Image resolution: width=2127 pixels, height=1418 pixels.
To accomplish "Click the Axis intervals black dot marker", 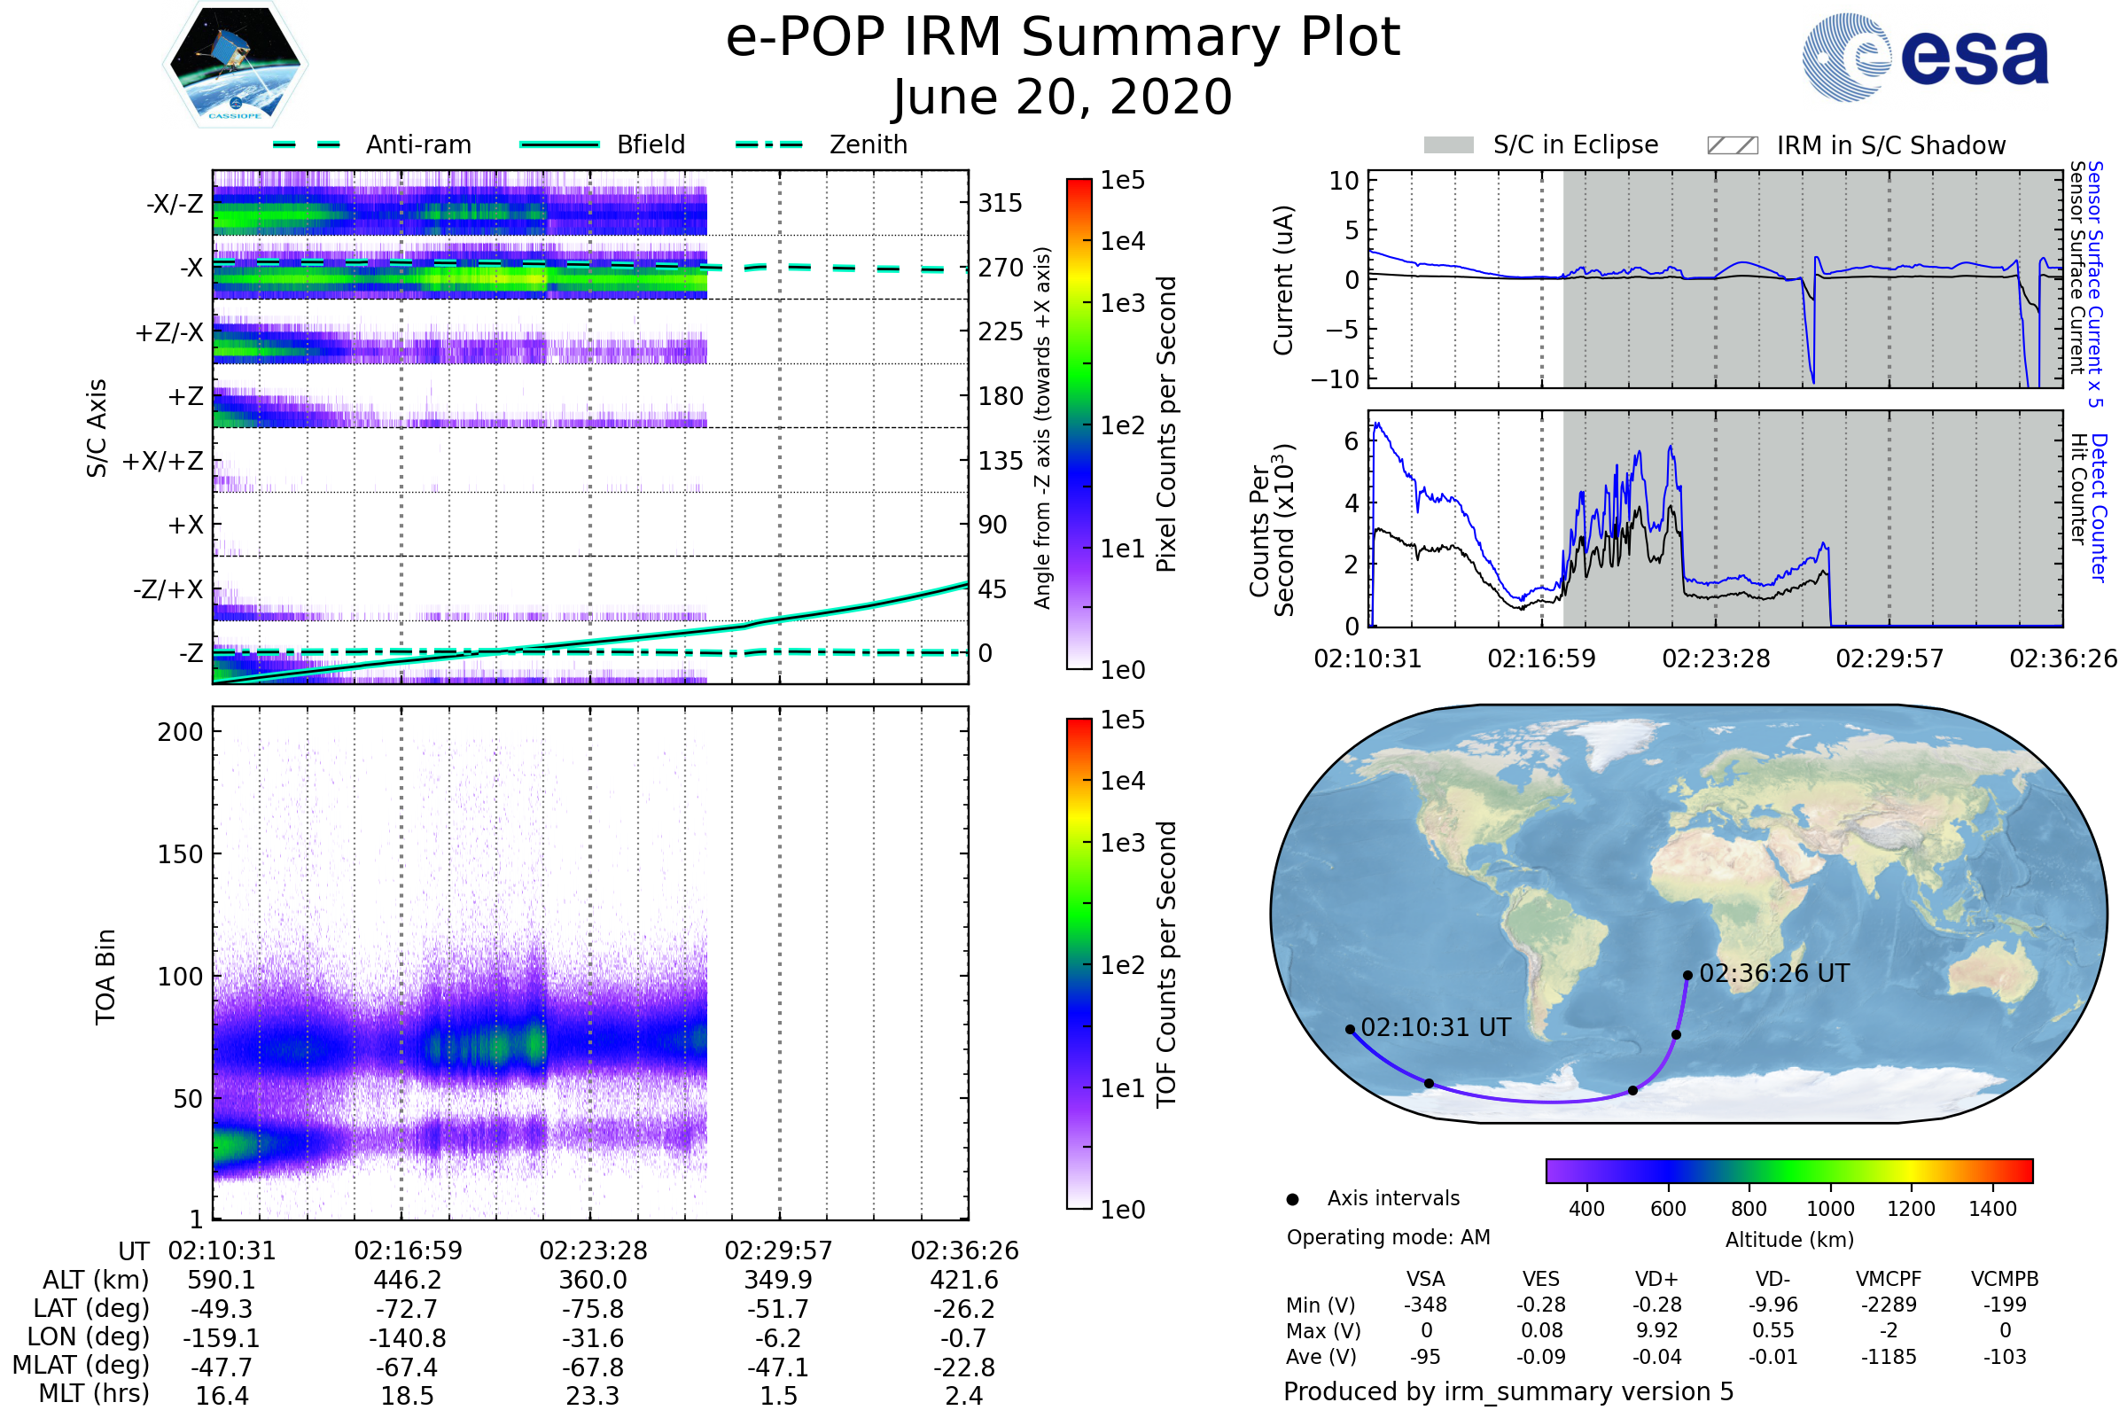I will point(1292,1199).
